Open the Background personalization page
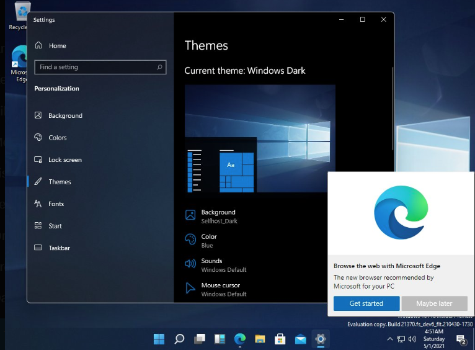This screenshot has height=350, width=475. point(65,115)
